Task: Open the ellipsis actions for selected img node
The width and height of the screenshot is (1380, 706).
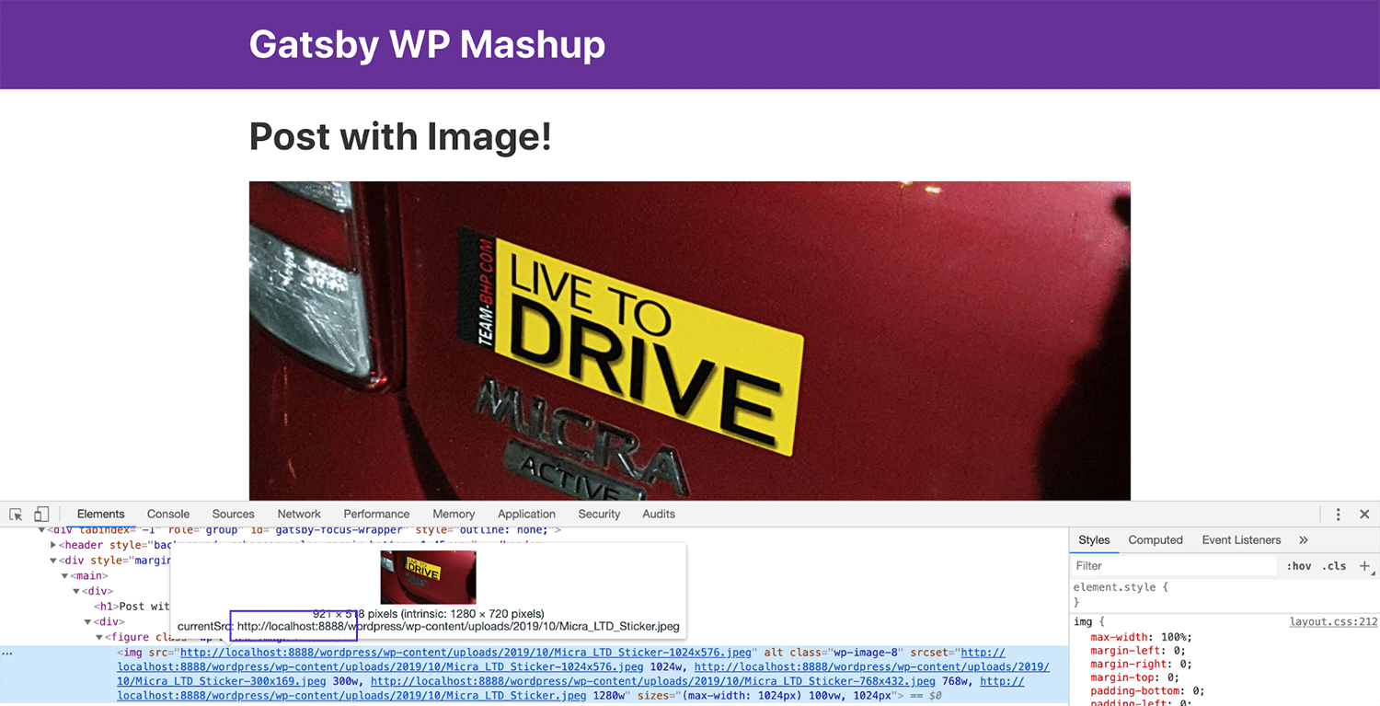Action: coord(7,653)
